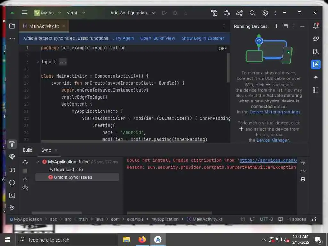Expand the folded import block
The height and width of the screenshot is (246, 328).
[x=38, y=62]
